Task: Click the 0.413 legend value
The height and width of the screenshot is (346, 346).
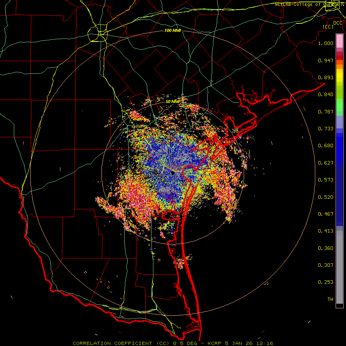Action: click(x=326, y=231)
